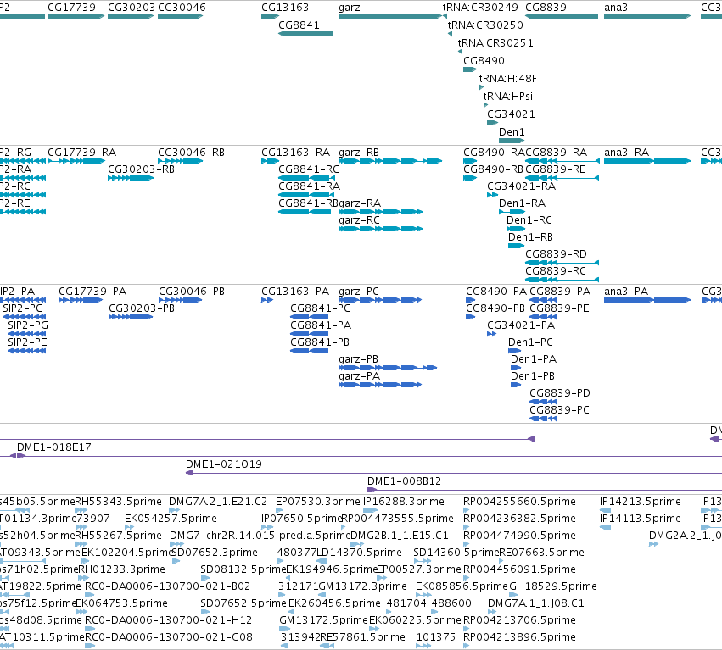Select the CG8841-RC transcript

[x=306, y=178]
